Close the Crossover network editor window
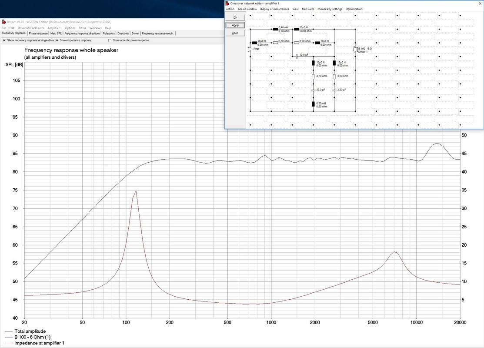484x348 pixels. (x=480, y=3)
